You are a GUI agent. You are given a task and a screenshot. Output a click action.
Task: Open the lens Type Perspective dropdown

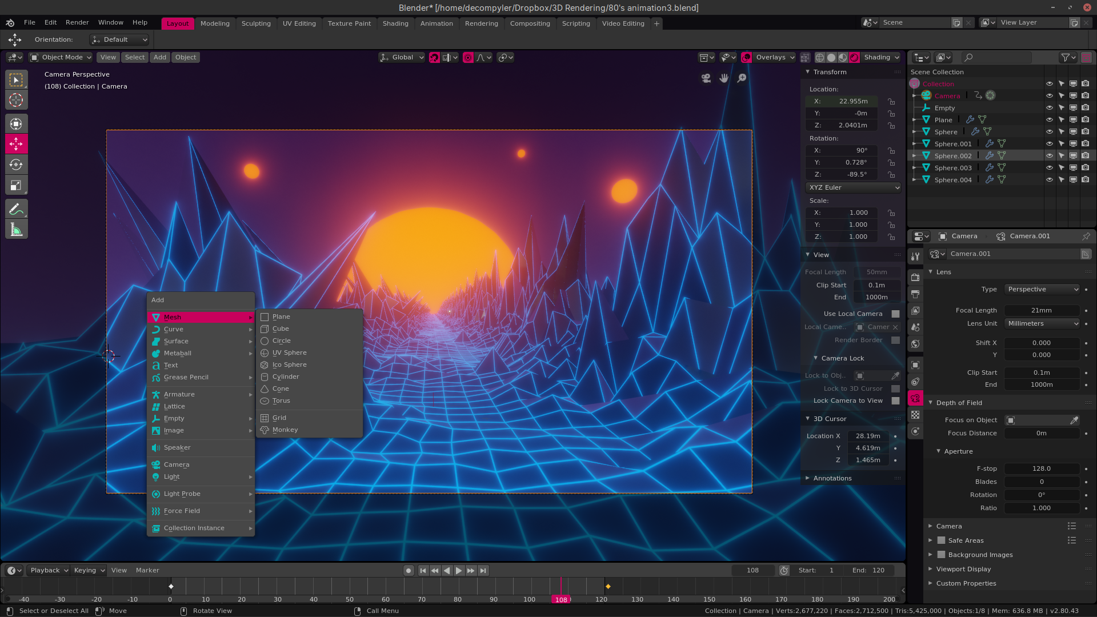pyautogui.click(x=1042, y=289)
